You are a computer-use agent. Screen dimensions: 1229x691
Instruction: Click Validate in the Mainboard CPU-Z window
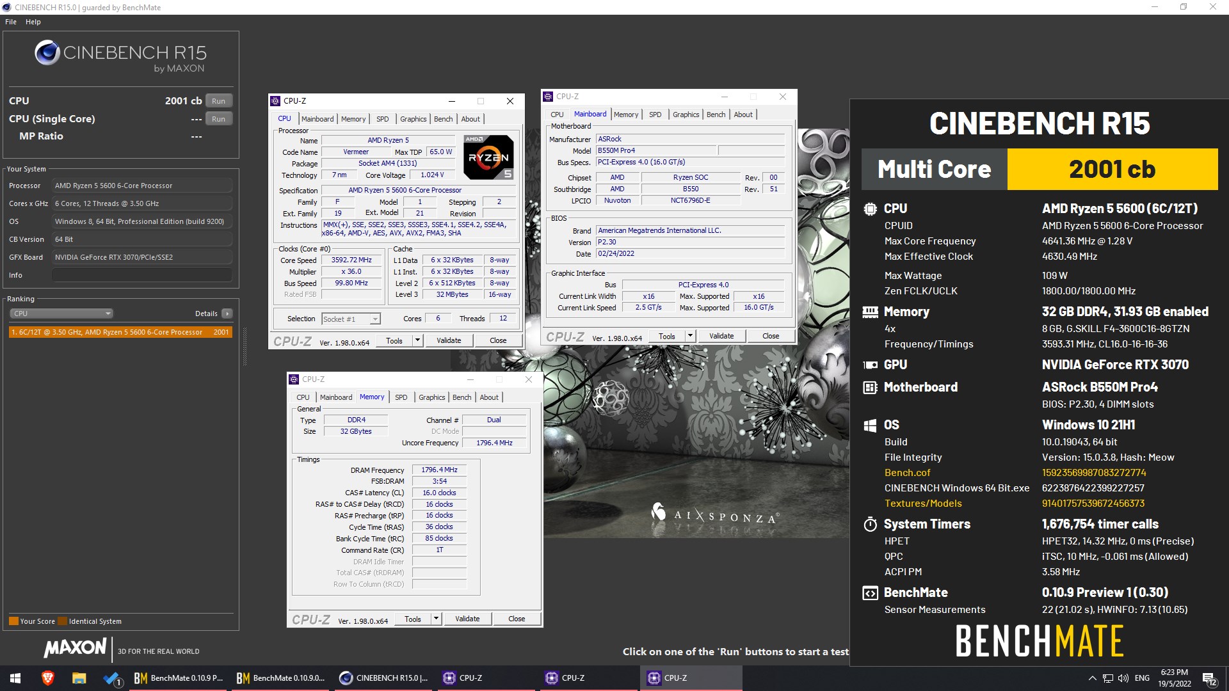click(721, 336)
